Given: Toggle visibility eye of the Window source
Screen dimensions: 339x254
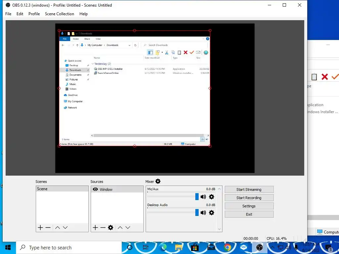Looking at the screenshot, I should point(95,189).
